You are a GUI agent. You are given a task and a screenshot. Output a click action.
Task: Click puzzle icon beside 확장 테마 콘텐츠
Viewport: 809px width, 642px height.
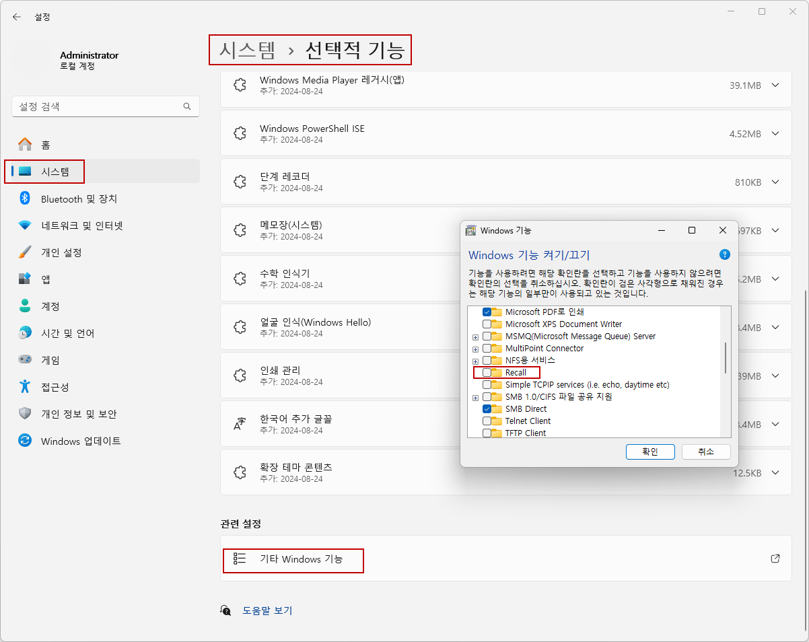click(239, 473)
